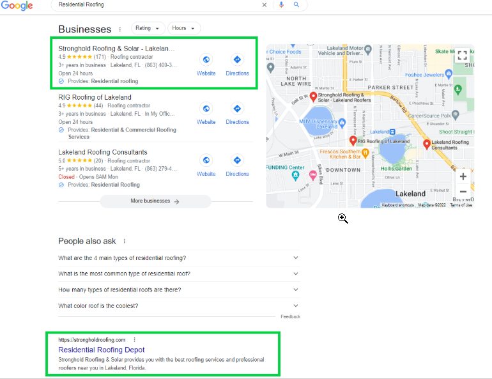
Task: Click the More businesses button
Action: tap(155, 201)
